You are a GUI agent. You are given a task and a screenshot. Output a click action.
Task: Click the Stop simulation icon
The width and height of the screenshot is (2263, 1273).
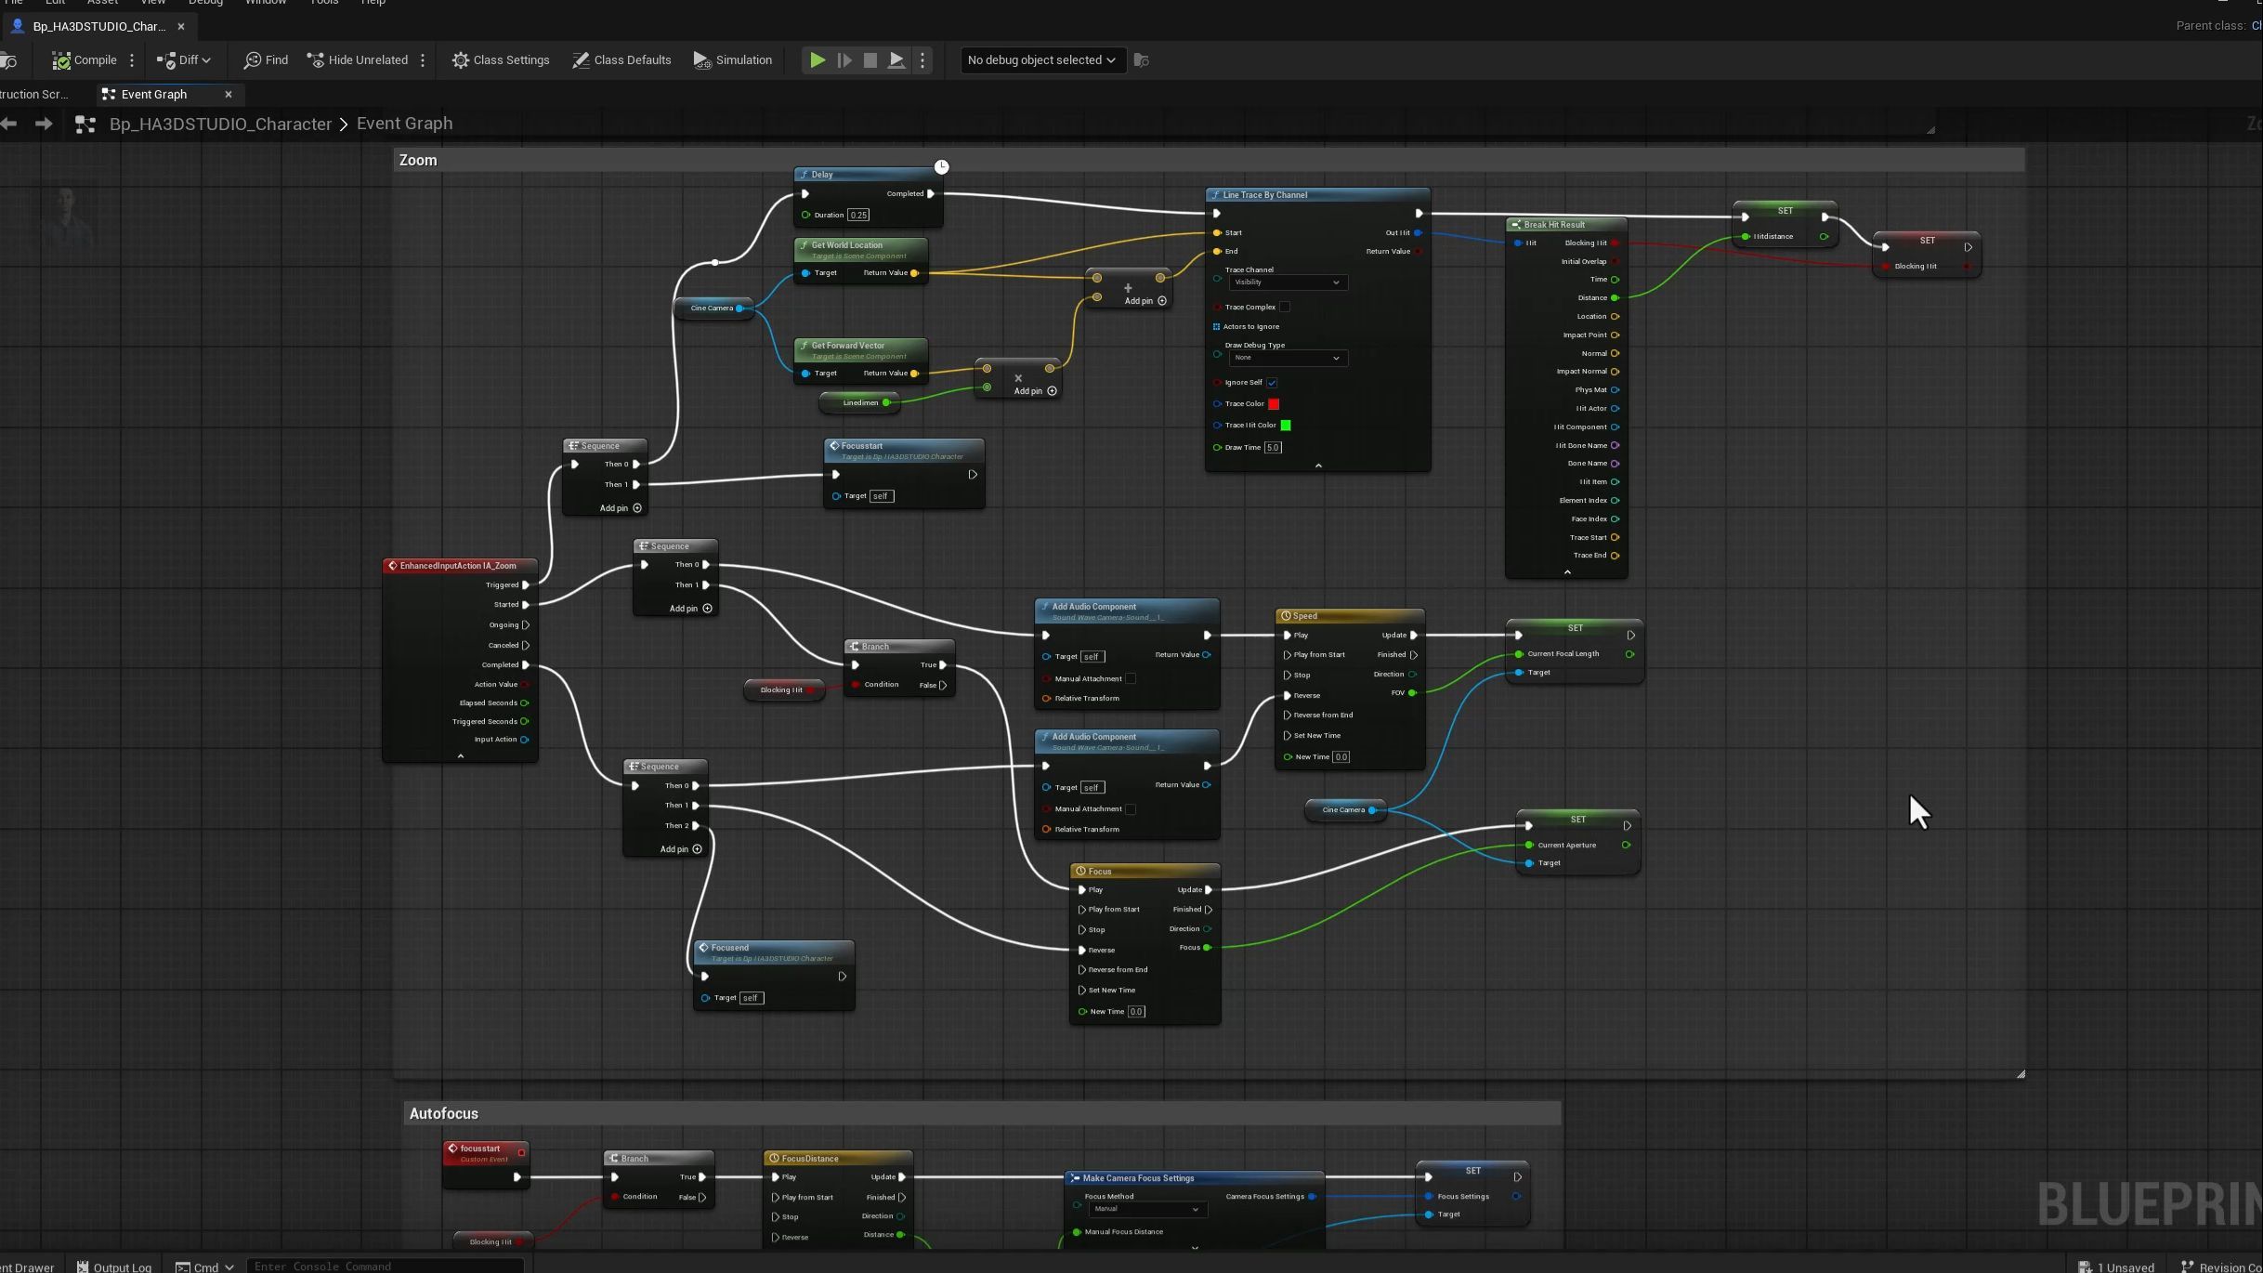point(870,60)
